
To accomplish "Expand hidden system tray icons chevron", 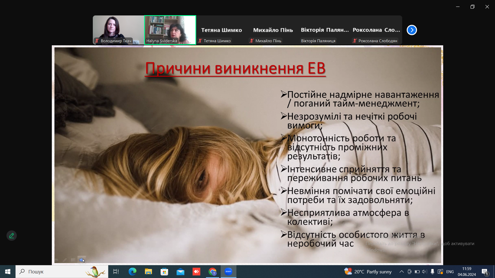I will [x=401, y=272].
